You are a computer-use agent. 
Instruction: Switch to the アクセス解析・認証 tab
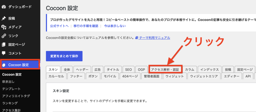point(165,70)
